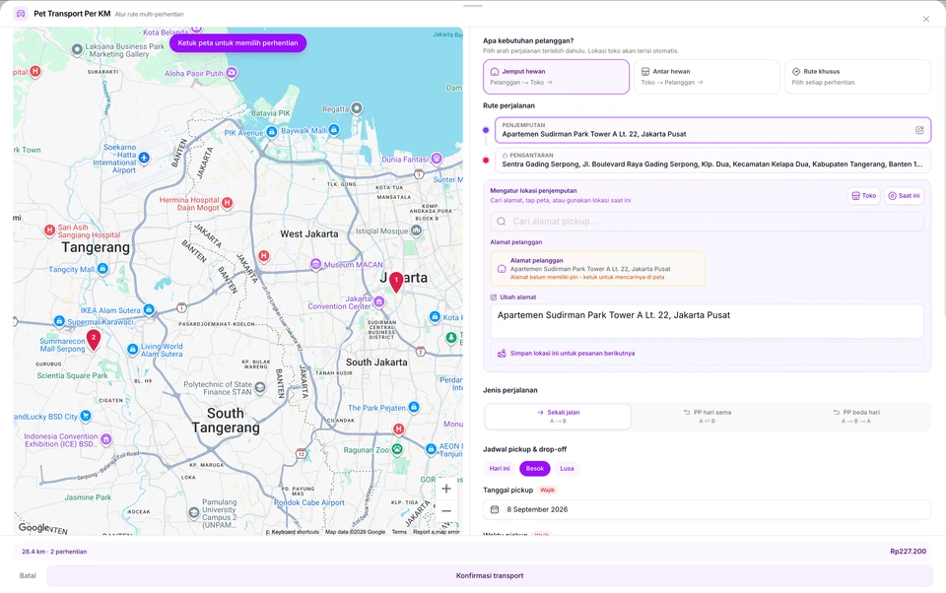Click the Toko location button
The width and height of the screenshot is (946, 593).
[x=863, y=195]
